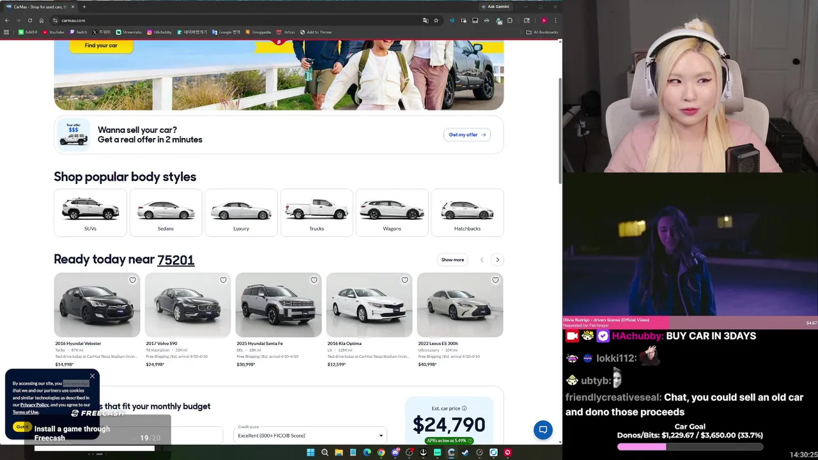Image resolution: width=818 pixels, height=460 pixels.
Task: Open the Terms of Use link
Action: point(26,412)
